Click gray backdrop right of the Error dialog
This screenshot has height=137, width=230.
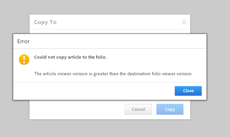[x=218, y=67]
